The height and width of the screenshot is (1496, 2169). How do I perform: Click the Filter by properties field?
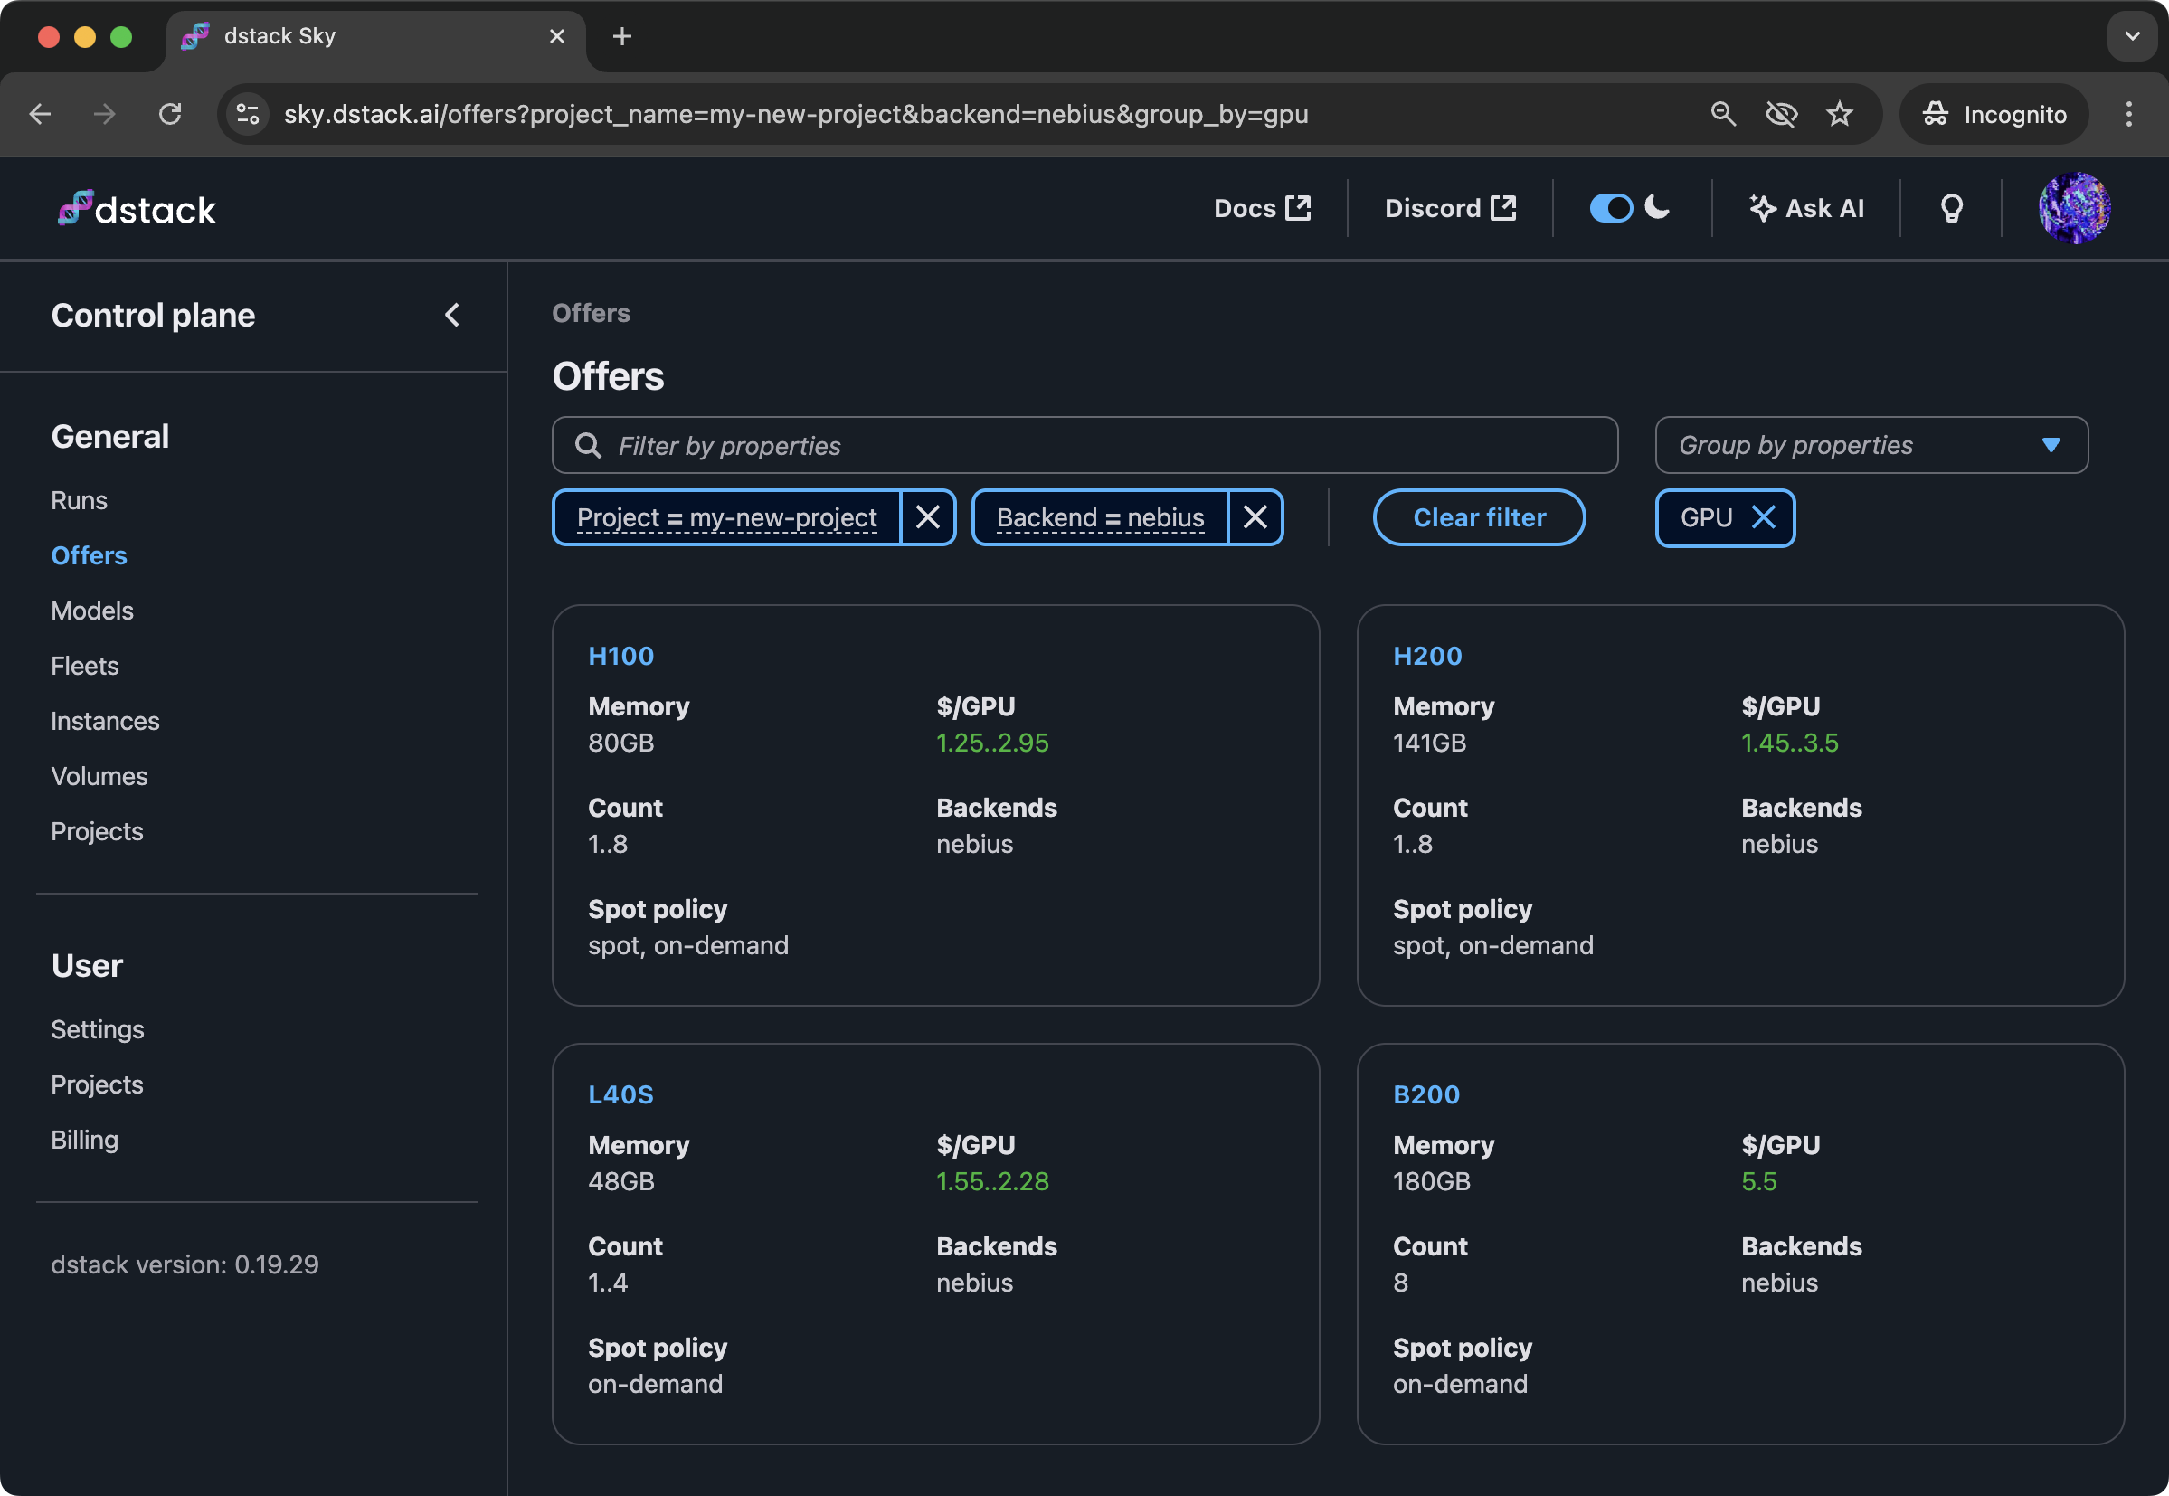click(1084, 445)
